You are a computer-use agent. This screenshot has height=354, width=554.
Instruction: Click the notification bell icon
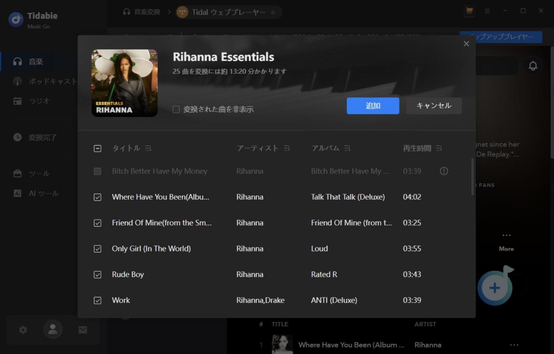click(533, 66)
